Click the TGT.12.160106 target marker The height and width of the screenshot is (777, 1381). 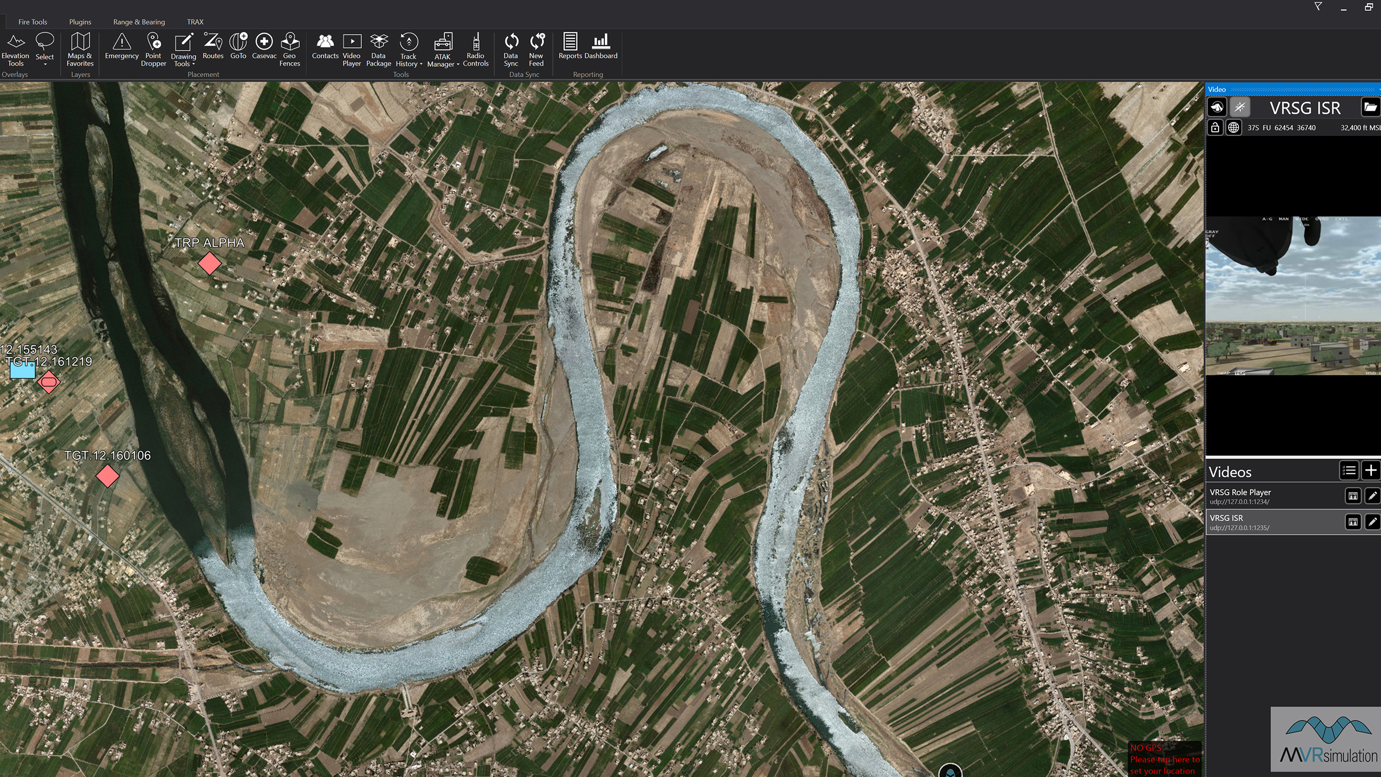(107, 476)
